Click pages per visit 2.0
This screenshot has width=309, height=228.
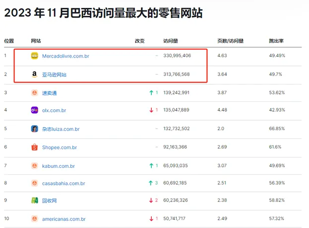pyautogui.click(x=221, y=129)
